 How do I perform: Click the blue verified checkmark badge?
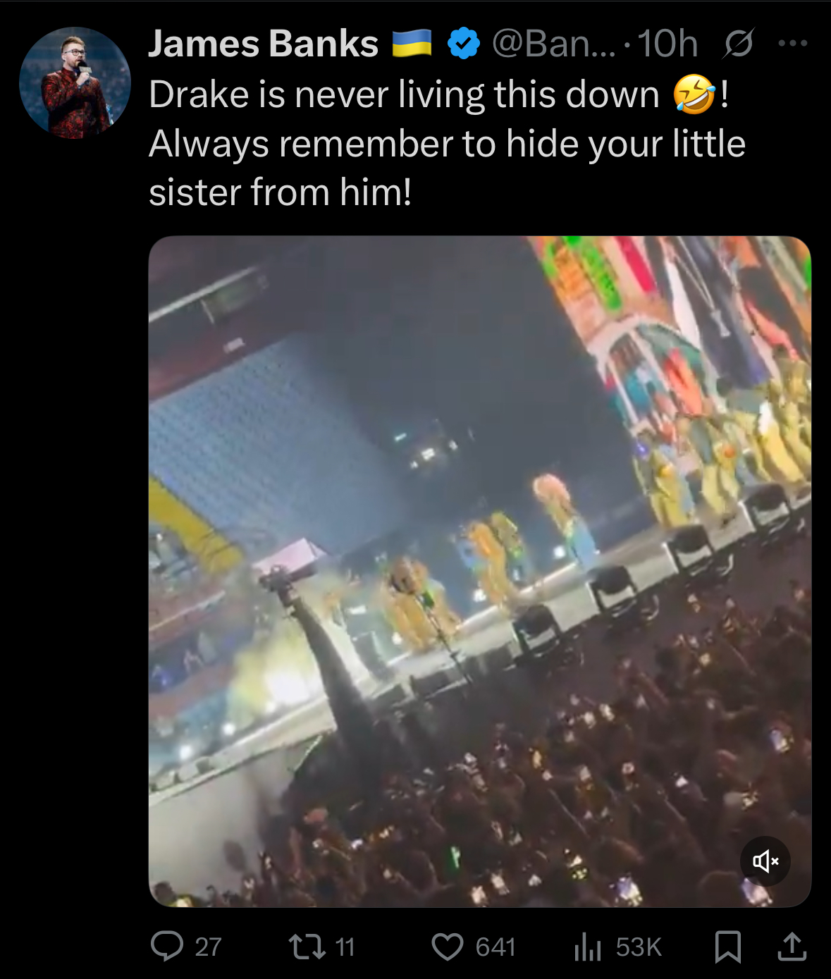(463, 44)
